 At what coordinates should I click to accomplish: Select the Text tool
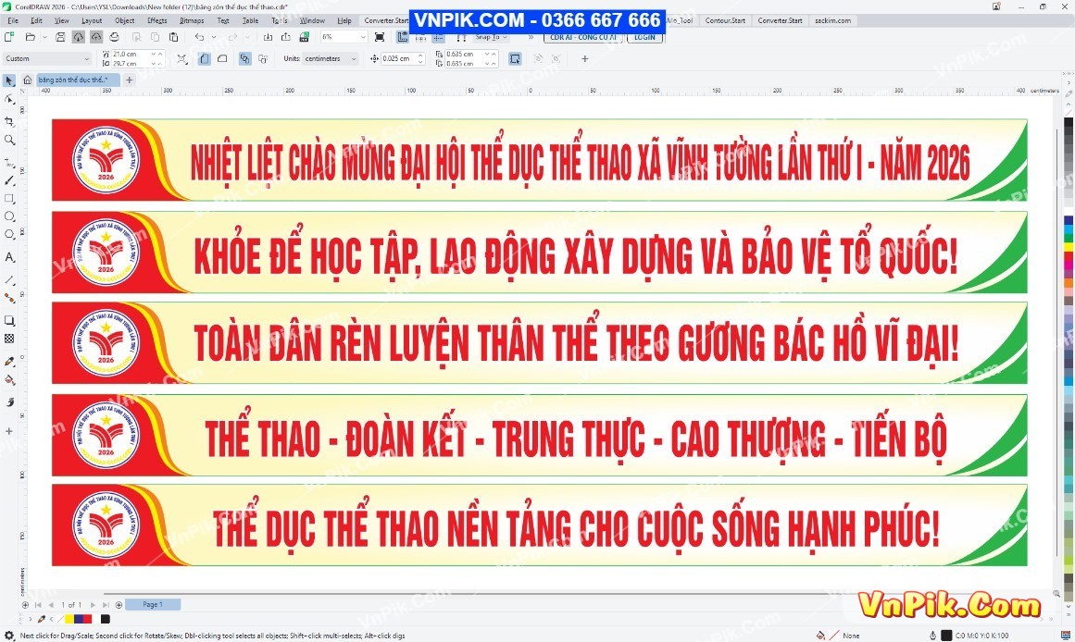[9, 257]
